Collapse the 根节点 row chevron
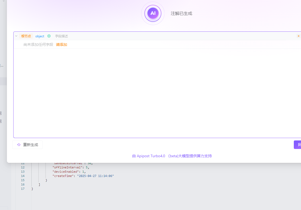 coord(16,36)
